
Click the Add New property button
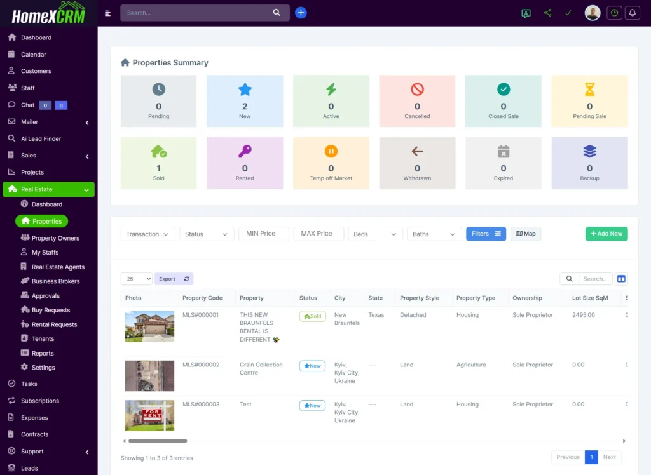(x=606, y=234)
